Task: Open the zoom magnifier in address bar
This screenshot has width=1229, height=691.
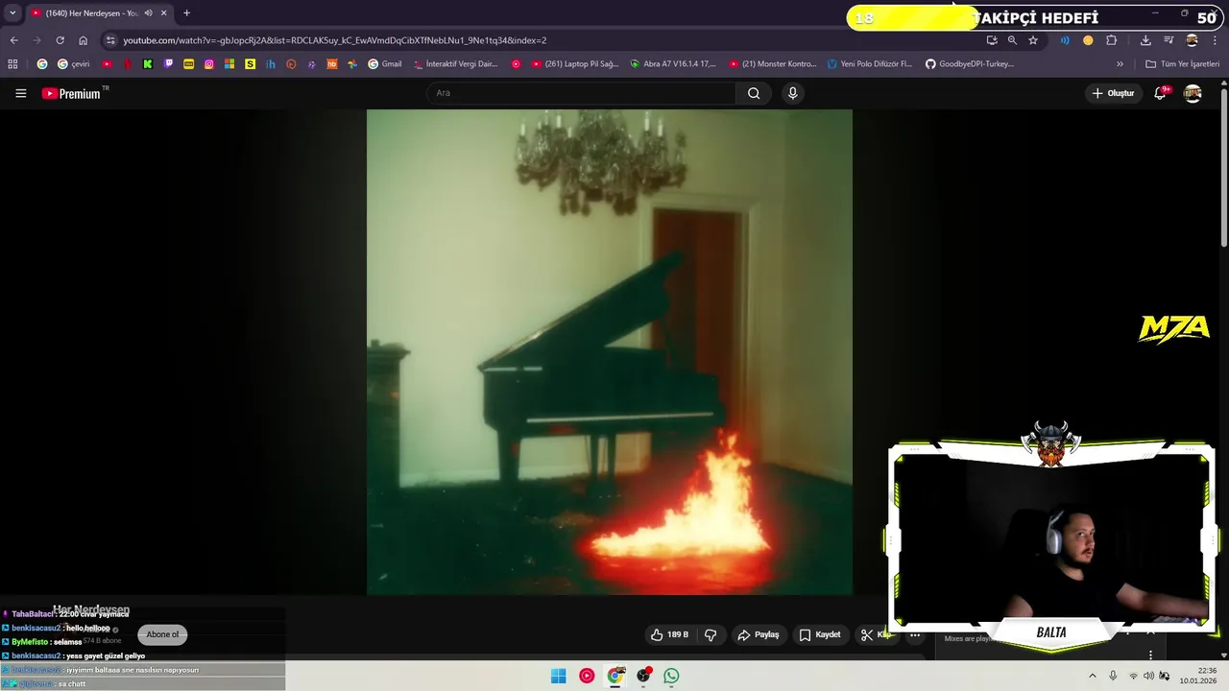Action: coord(1012,40)
